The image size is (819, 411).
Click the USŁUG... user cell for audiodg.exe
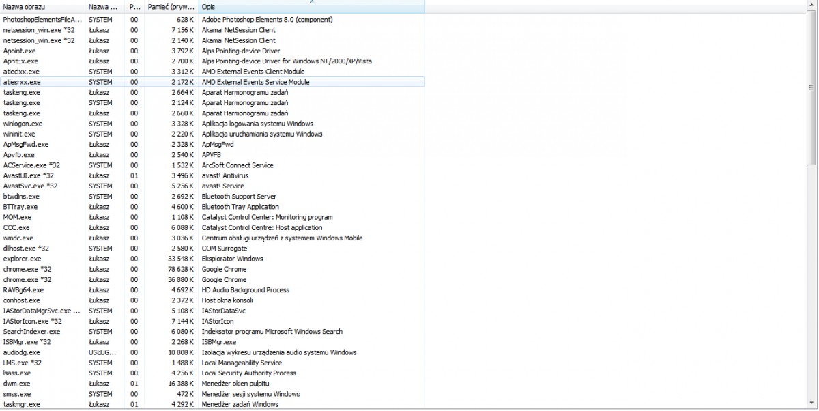coord(102,352)
